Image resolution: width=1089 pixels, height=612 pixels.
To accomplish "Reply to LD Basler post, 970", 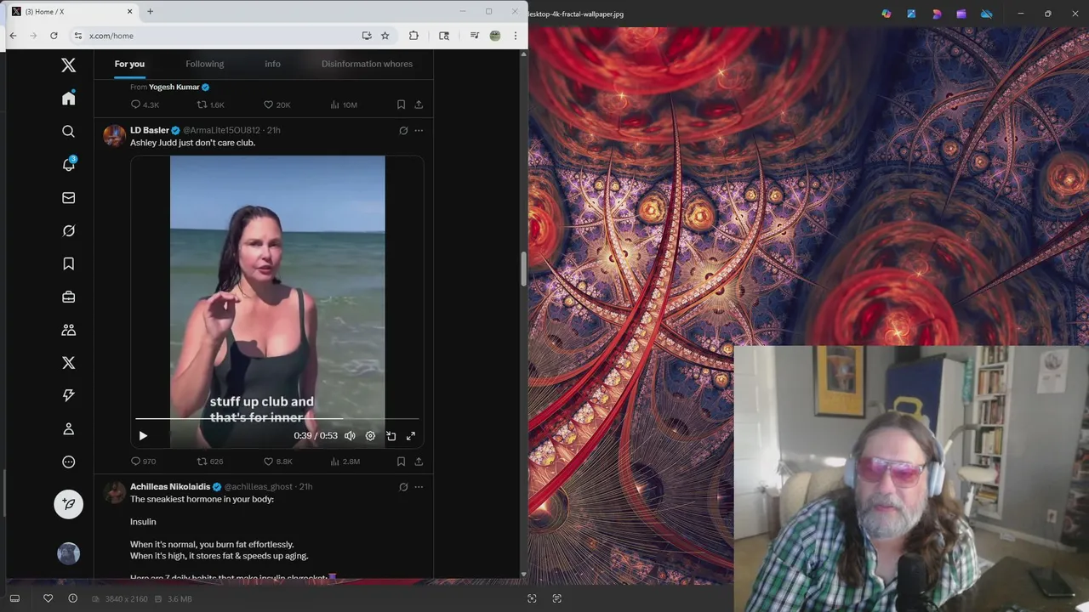I will click(143, 462).
